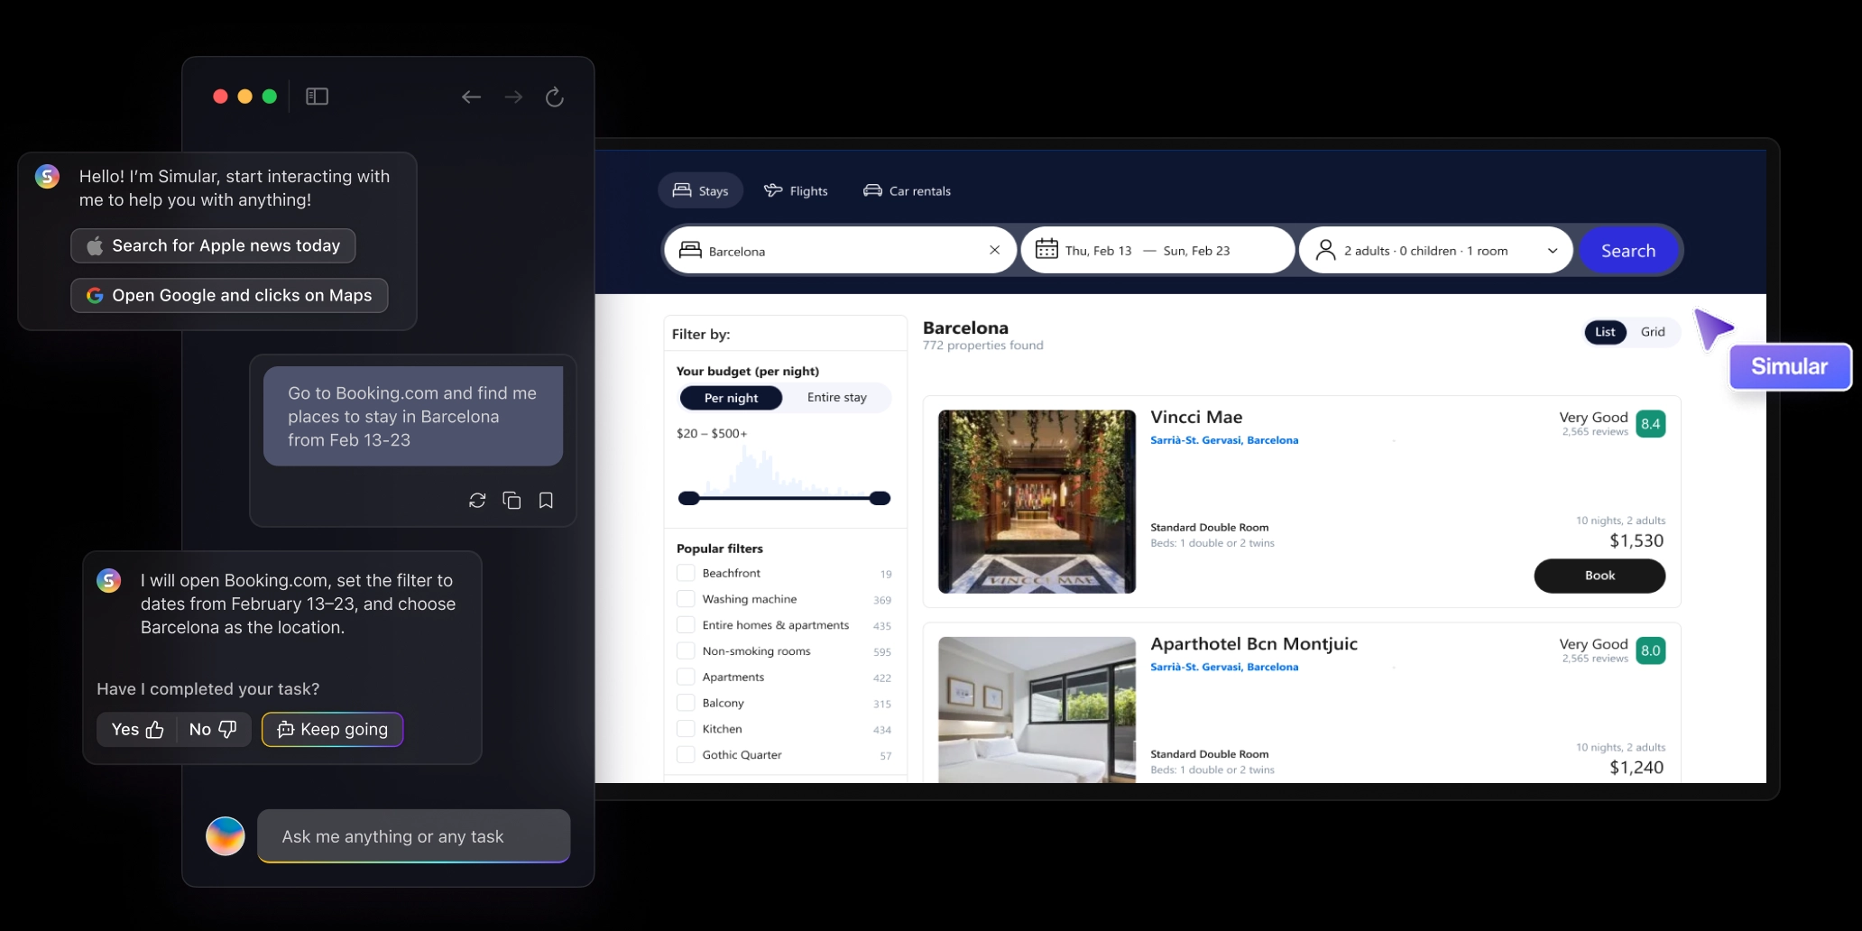Book the Vincci Mae hotel
The height and width of the screenshot is (931, 1862).
tap(1599, 576)
